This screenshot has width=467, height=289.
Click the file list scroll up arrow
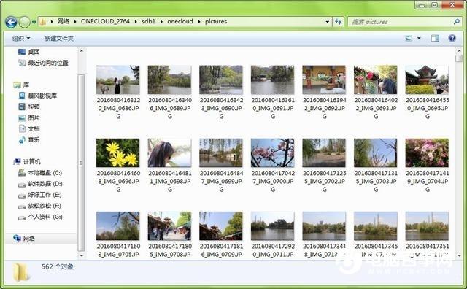point(459,50)
